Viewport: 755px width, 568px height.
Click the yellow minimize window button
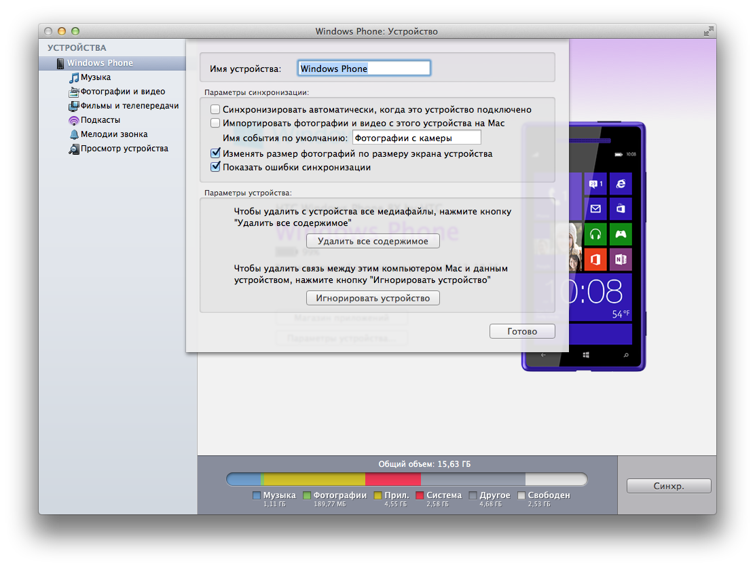pos(62,31)
